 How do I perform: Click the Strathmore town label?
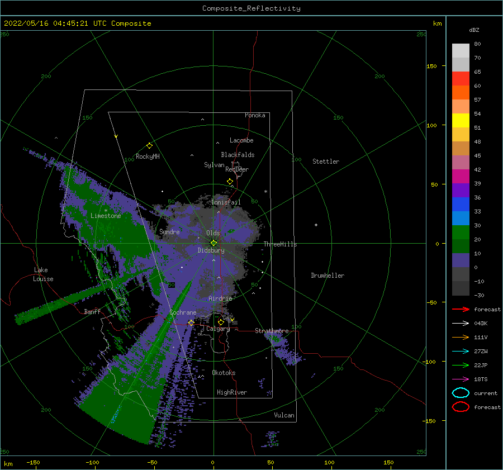coord(272,331)
